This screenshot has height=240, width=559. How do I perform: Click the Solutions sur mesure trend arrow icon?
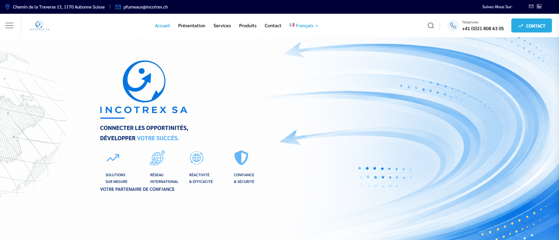tap(113, 158)
